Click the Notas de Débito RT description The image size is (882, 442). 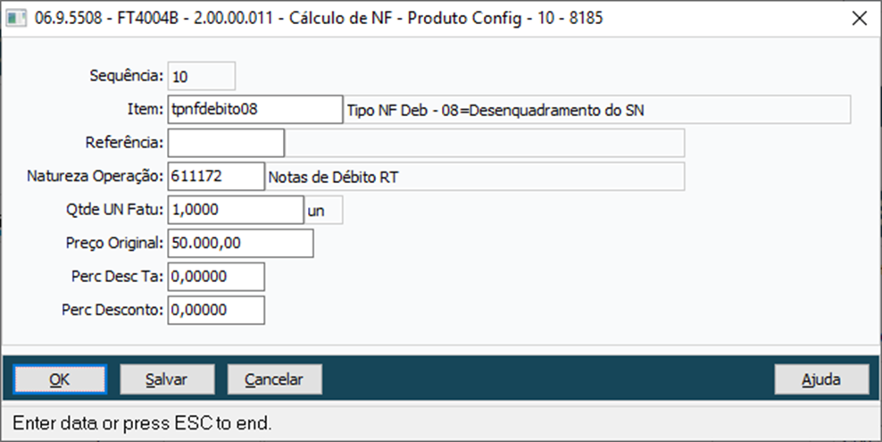475,177
